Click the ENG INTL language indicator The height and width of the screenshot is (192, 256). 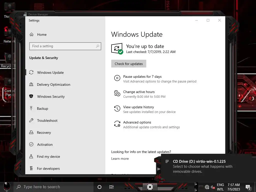(x=220, y=187)
